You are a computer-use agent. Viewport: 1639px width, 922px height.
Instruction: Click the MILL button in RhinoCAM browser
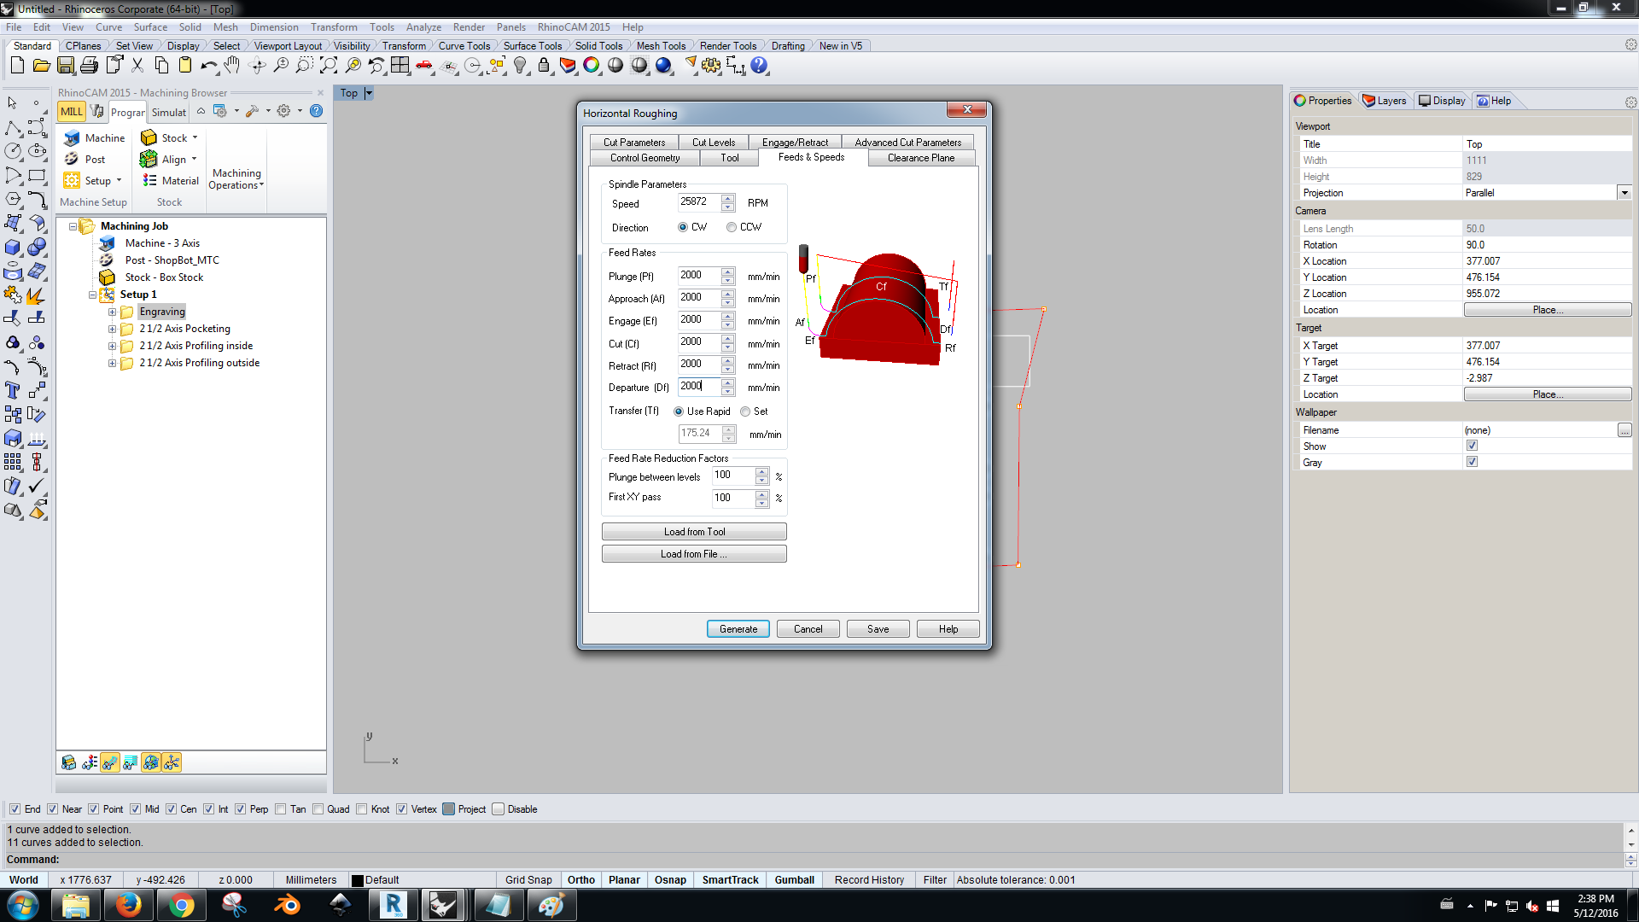tap(72, 111)
